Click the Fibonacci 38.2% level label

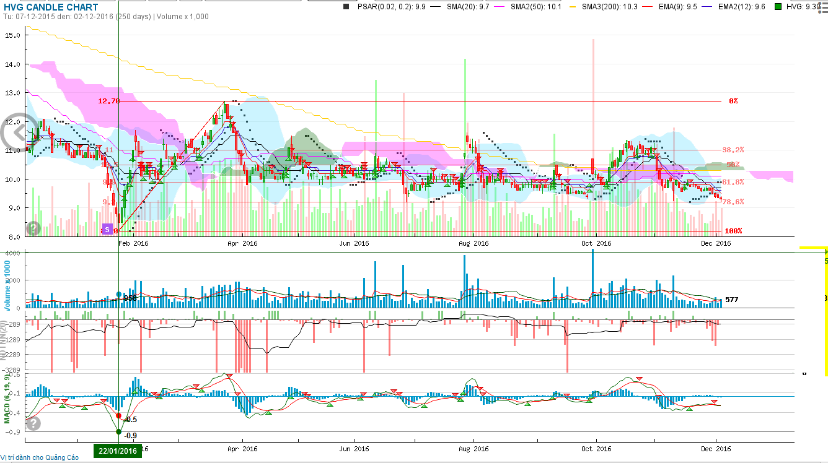coord(733,150)
